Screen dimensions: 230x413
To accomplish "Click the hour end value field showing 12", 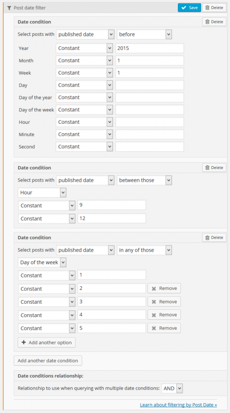I will [x=112, y=218].
